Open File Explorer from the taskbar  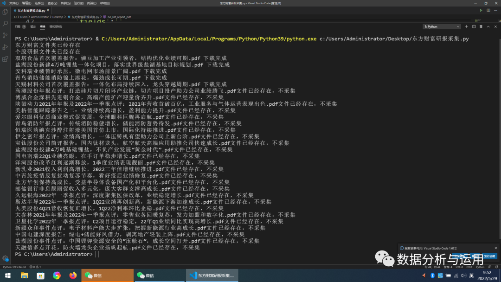(x=24, y=276)
